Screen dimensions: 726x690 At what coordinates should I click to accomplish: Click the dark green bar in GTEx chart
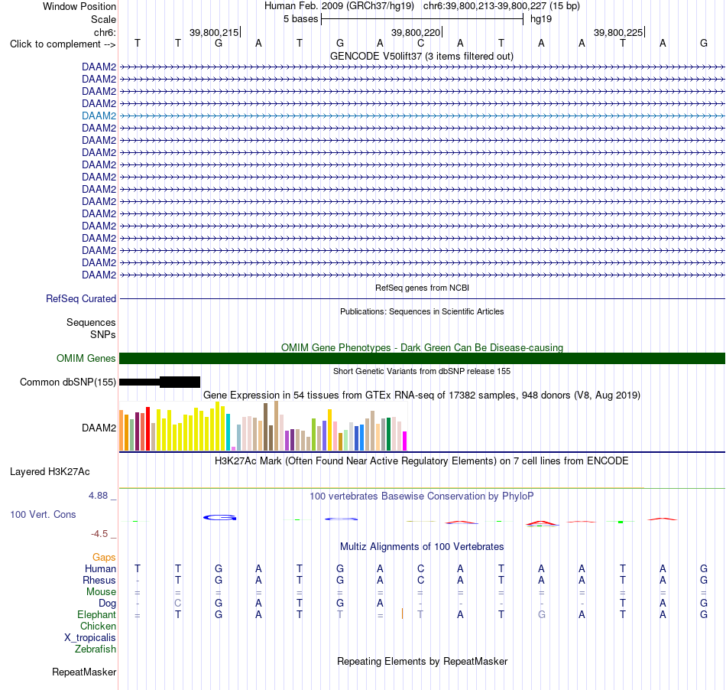(388, 435)
